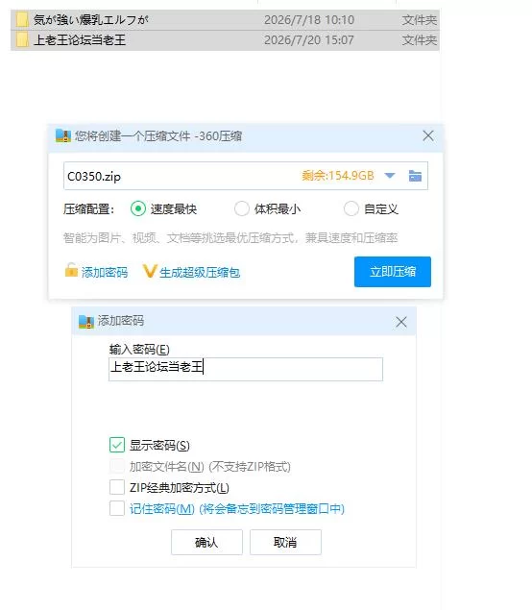This screenshot has width=532, height=610.
Task: Enable the 记住密码(M) checkbox
Action: pos(117,508)
